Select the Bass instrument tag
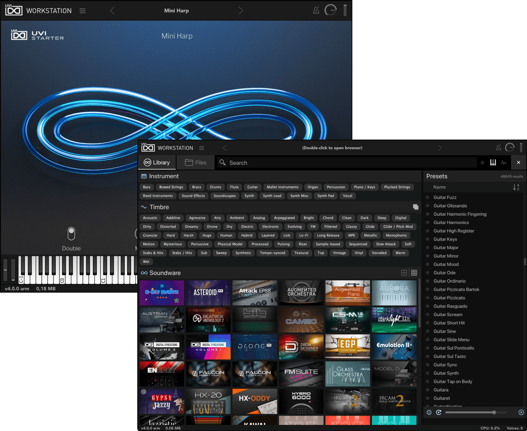 point(146,187)
